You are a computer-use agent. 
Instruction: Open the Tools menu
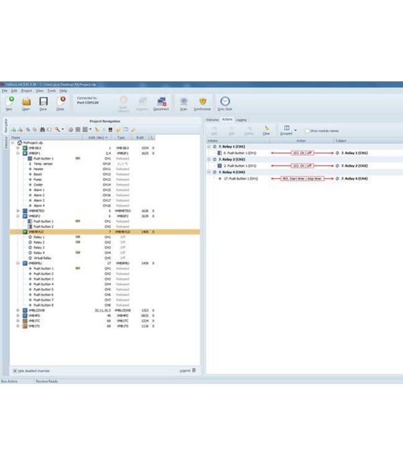coord(51,91)
